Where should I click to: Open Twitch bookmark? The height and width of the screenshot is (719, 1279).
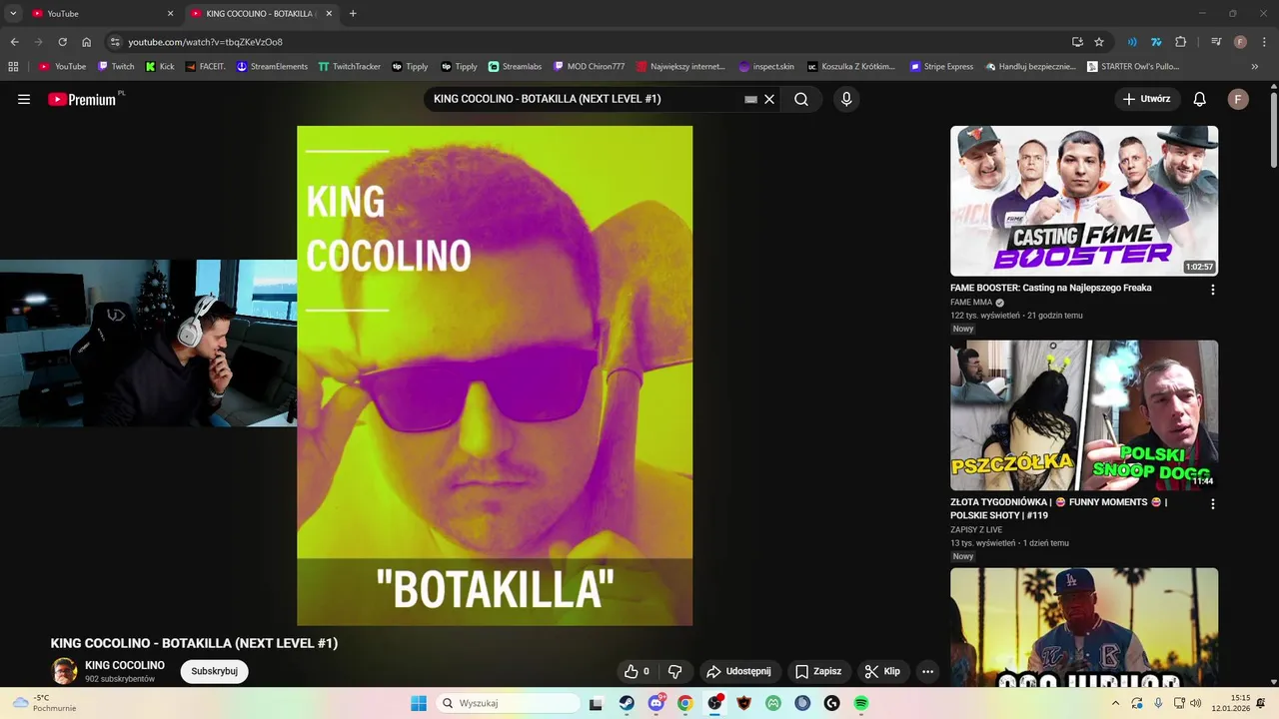[116, 67]
